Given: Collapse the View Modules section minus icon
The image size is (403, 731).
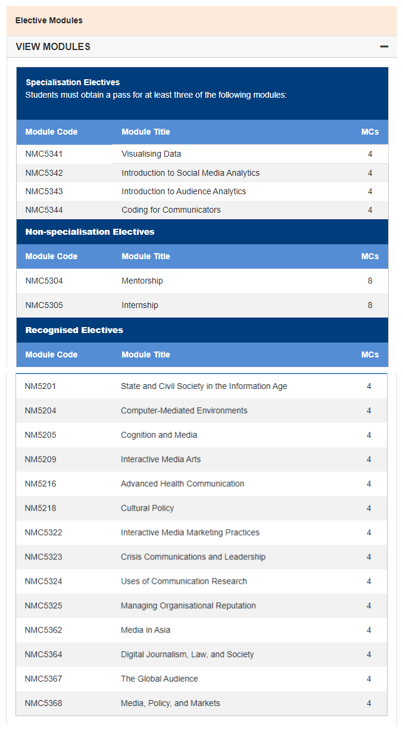Looking at the screenshot, I should pos(384,46).
